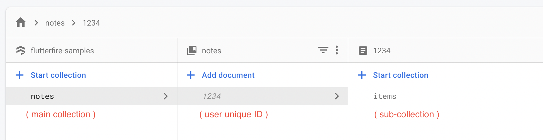The height and width of the screenshot is (140, 543).
Task: Open notes in the breadcrumb path
Action: click(x=55, y=23)
